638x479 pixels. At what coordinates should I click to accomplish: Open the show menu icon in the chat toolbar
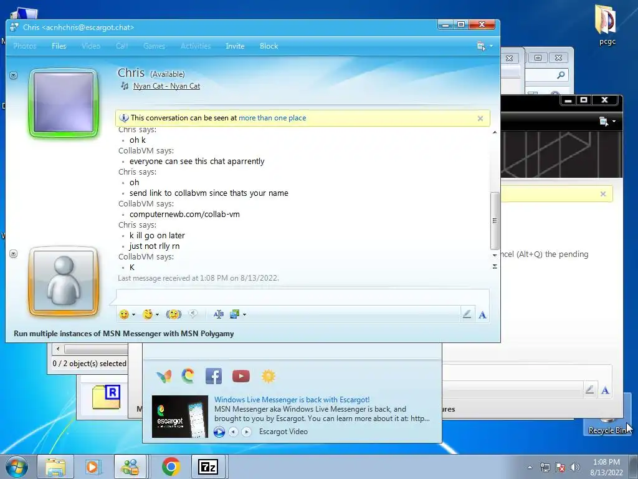pyautogui.click(x=481, y=46)
